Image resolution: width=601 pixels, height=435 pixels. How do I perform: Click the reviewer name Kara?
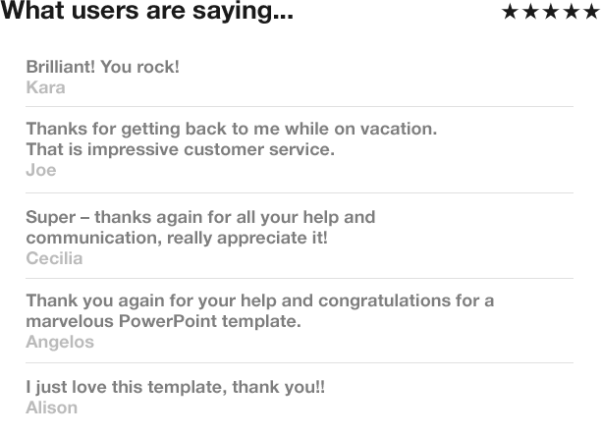45,87
